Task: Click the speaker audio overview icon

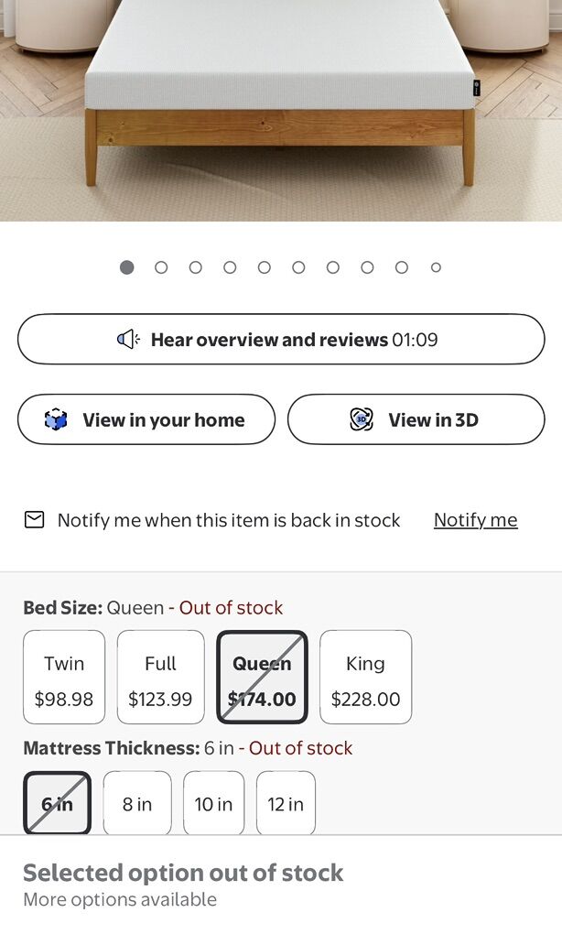Action: click(x=128, y=340)
